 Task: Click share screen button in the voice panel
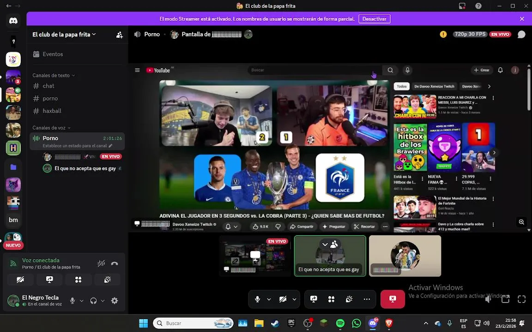tap(49, 279)
